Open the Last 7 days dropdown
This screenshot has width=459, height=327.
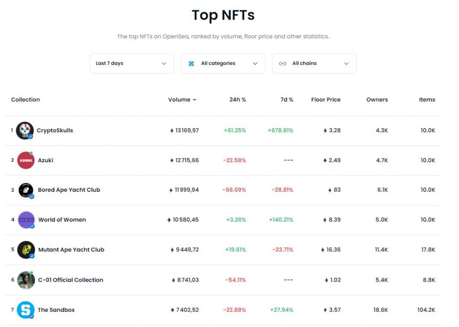pyautogui.click(x=132, y=64)
